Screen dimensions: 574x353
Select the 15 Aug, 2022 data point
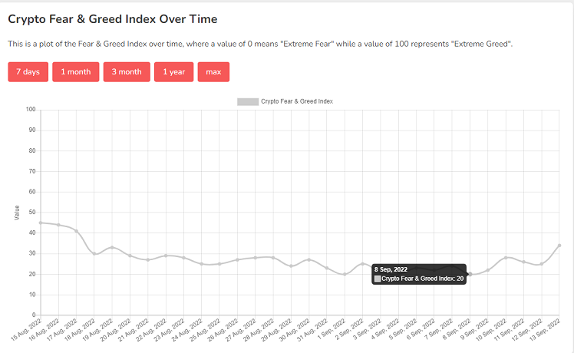(41, 223)
